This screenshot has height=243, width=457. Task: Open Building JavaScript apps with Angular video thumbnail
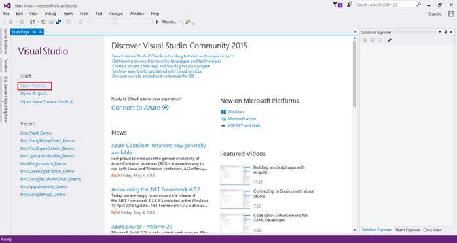tap(235, 174)
